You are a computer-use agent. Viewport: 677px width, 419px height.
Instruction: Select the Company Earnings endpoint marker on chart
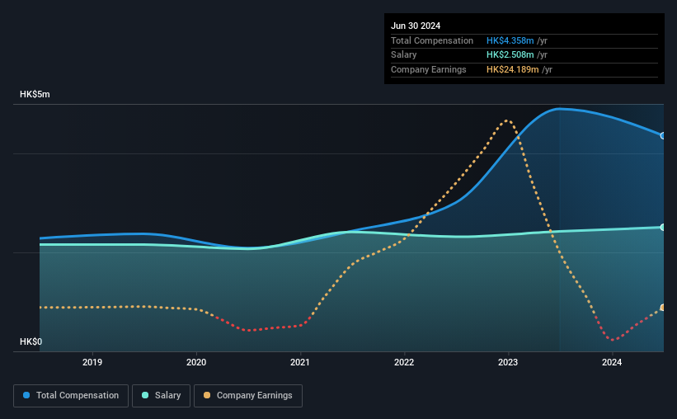pos(663,308)
